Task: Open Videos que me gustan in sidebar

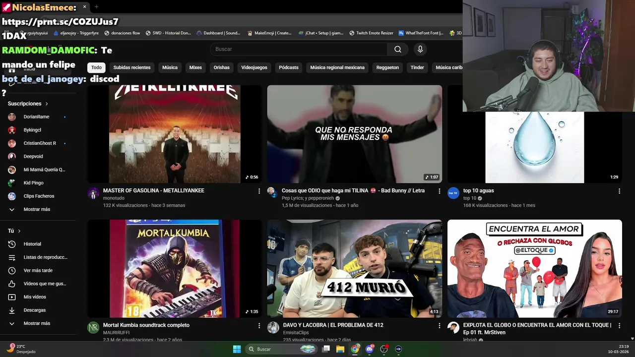Action: (38, 284)
